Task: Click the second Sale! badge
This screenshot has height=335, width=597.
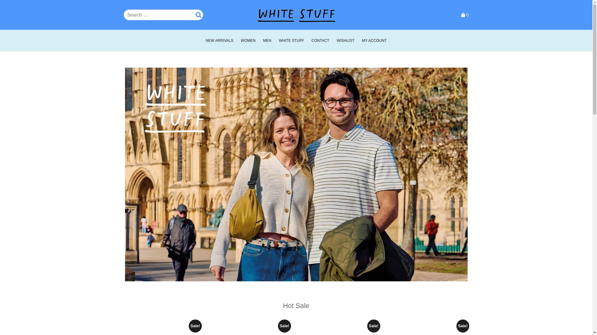Action: [x=285, y=326]
